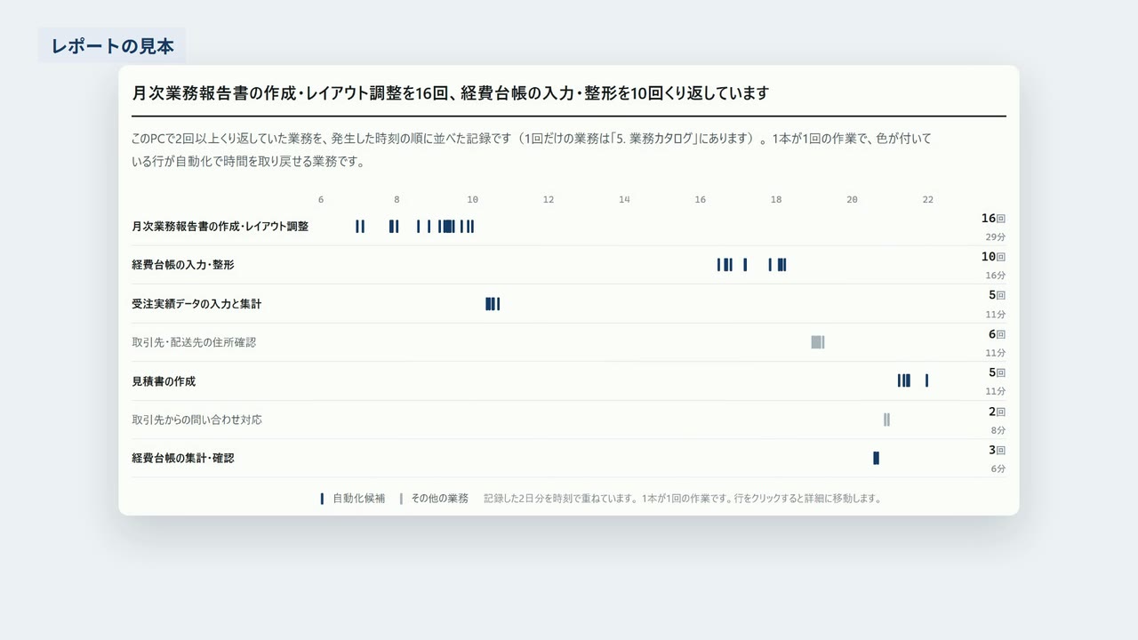Click the 6分 duration value

[x=998, y=469]
